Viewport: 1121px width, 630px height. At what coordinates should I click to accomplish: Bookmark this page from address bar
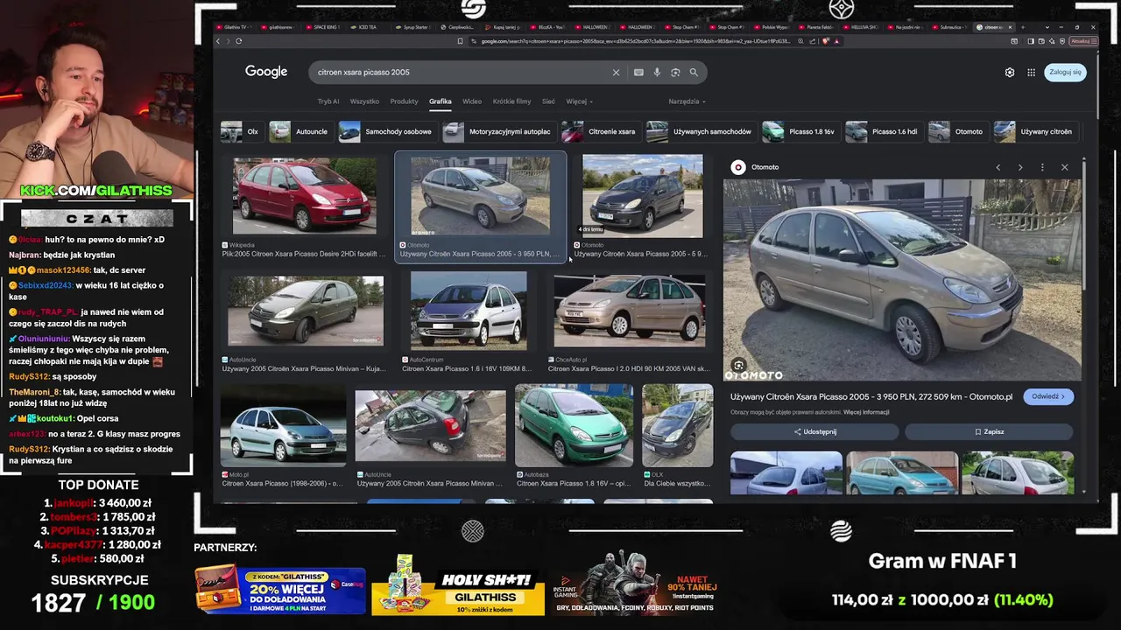click(x=460, y=41)
